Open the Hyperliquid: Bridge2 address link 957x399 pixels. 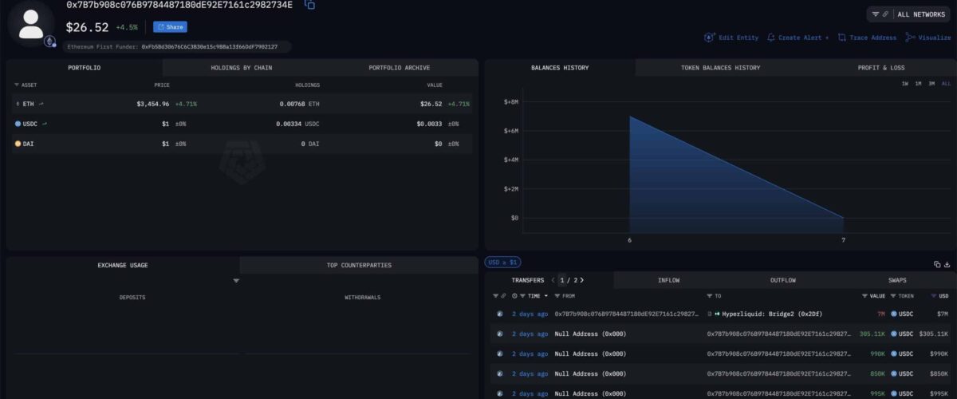click(762, 314)
